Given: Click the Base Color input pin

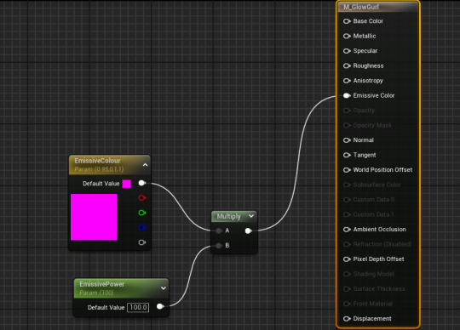Looking at the screenshot, I should tap(347, 21).
